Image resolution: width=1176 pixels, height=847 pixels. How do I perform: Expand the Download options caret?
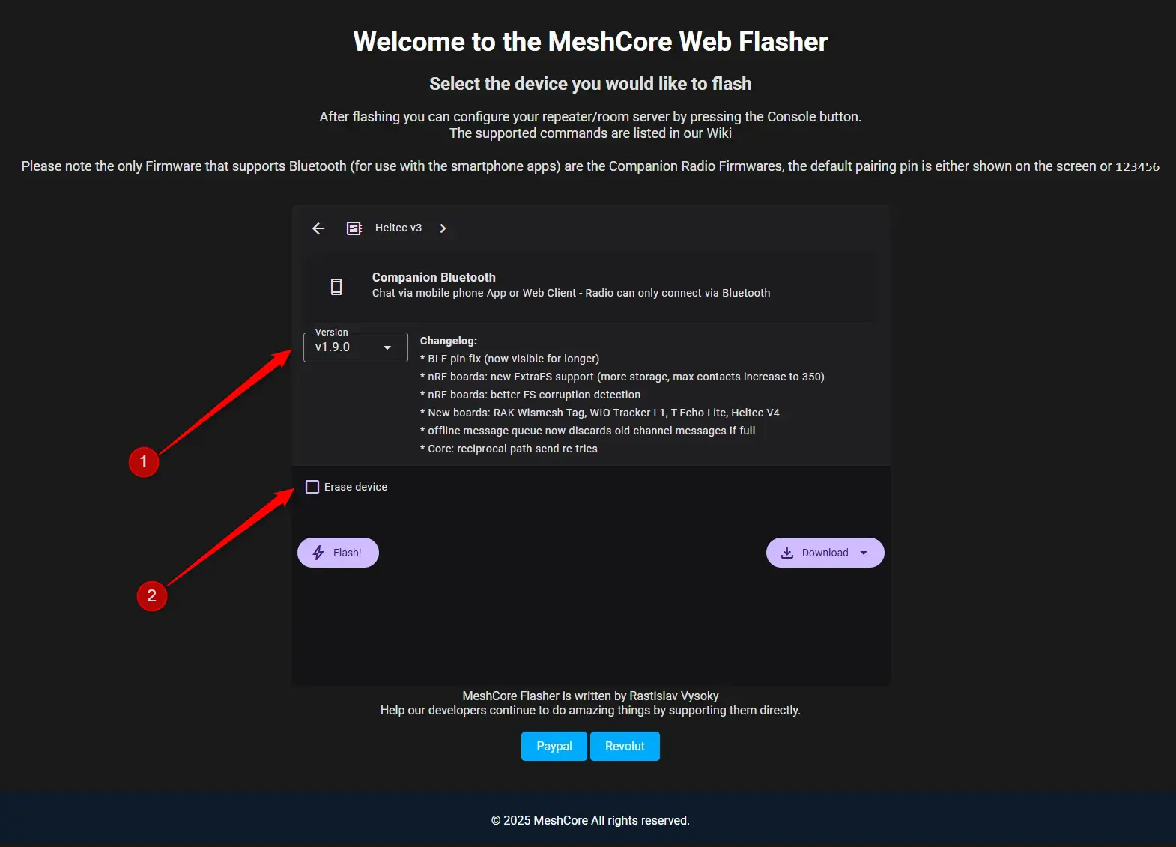pyautogui.click(x=864, y=553)
